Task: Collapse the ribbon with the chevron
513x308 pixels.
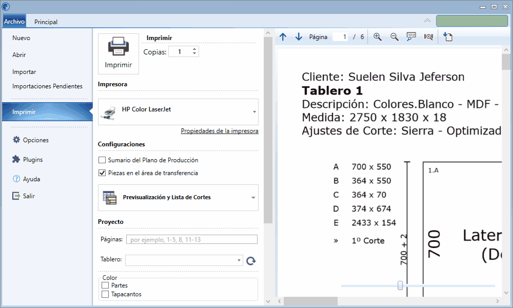Action: pos(427,21)
